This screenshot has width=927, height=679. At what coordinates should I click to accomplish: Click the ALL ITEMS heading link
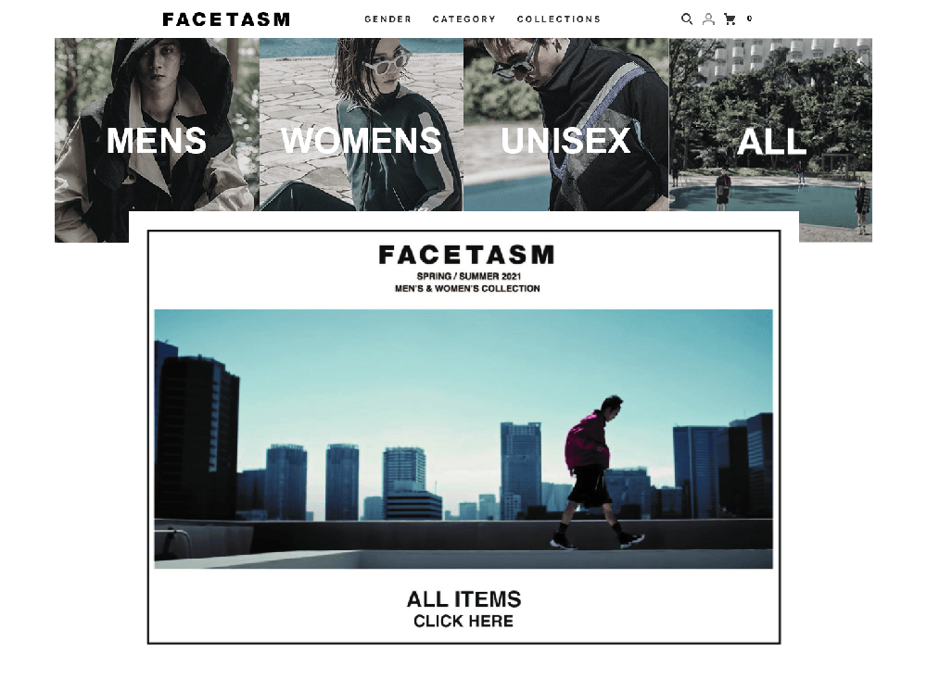point(464,599)
